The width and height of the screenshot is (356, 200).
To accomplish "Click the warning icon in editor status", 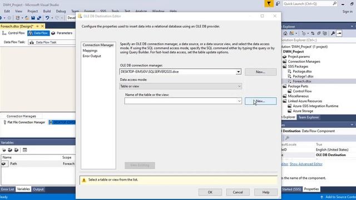I will 84,180.
